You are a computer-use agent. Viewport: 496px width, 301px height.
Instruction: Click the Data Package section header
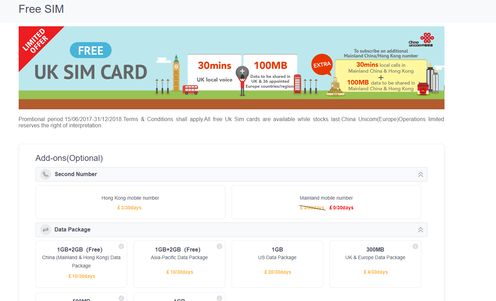(232, 230)
